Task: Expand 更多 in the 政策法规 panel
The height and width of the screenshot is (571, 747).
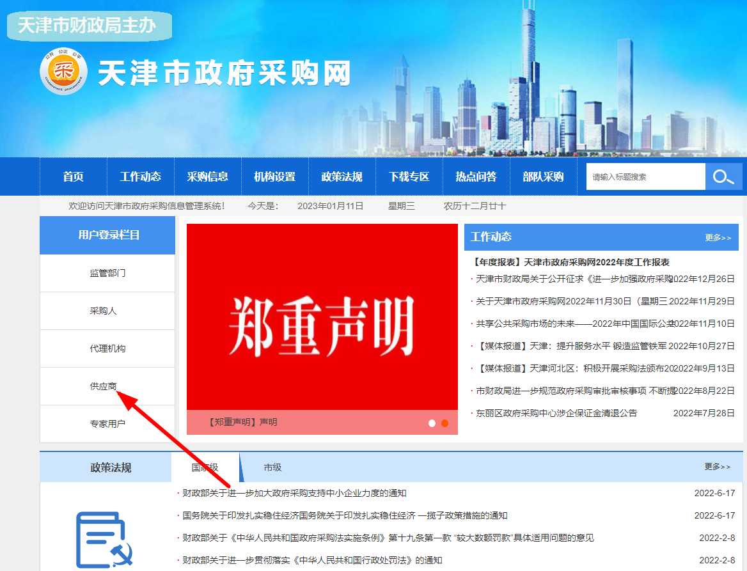Action: (717, 467)
